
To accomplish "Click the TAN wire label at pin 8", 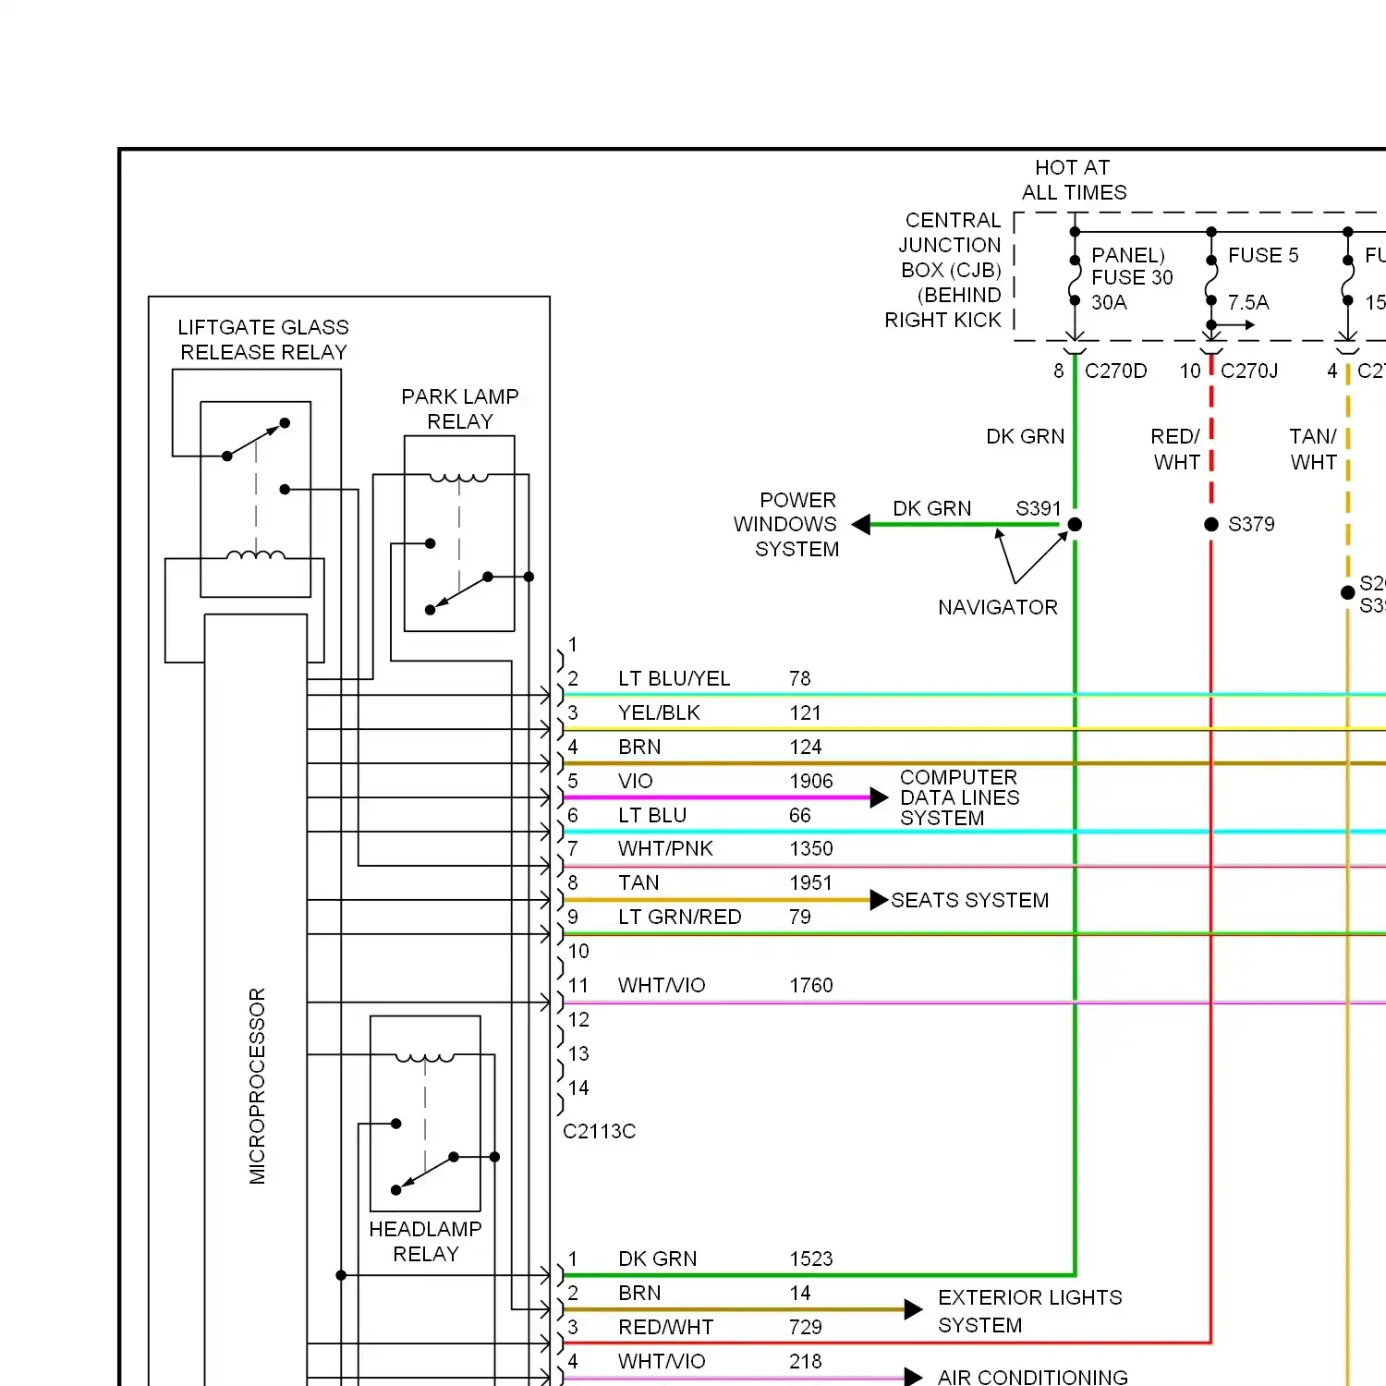I will (x=638, y=883).
